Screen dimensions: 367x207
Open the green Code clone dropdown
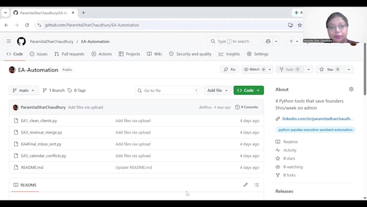point(249,90)
